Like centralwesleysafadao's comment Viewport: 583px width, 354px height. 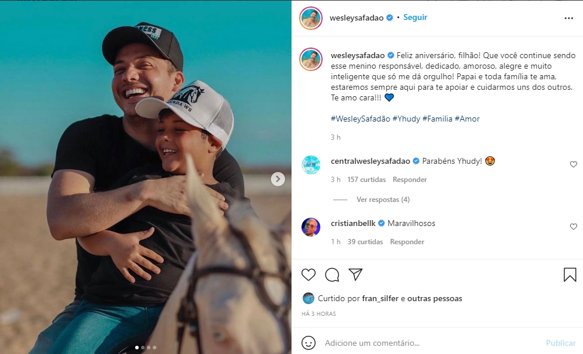click(574, 165)
